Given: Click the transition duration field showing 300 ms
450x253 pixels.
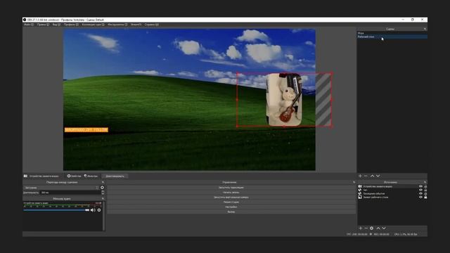Looking at the screenshot, I should 70,193.
